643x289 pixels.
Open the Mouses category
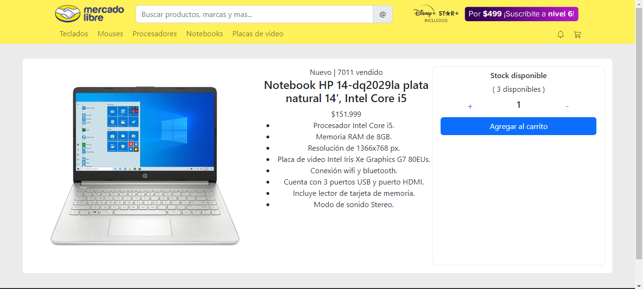click(110, 34)
